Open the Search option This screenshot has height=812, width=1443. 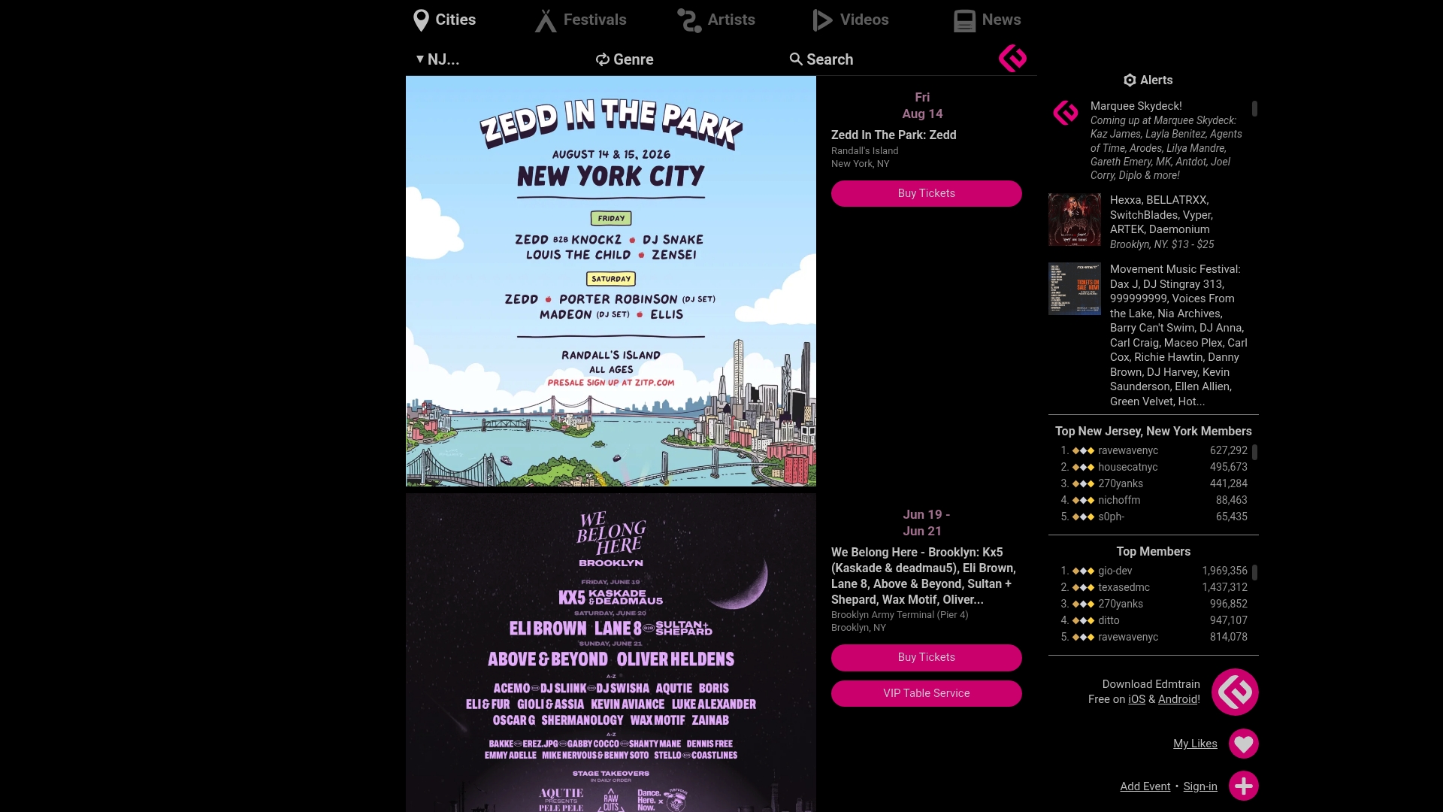(x=821, y=59)
